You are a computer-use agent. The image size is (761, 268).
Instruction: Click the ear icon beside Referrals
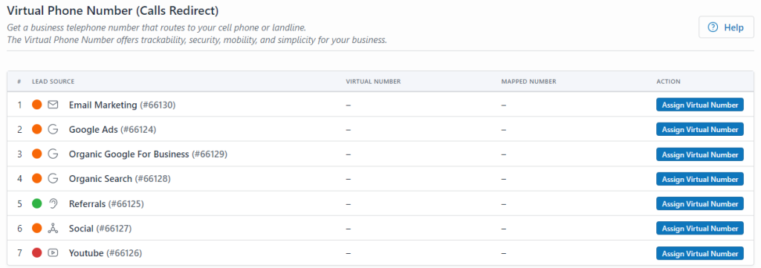53,203
